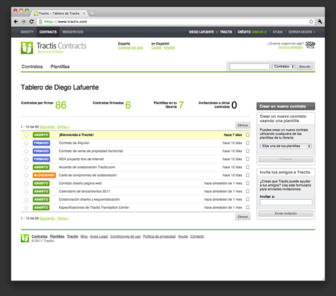Check Carta de compromiso de colaboración checkbox
Viewport: 336px width, 296px height.
pyautogui.click(x=247, y=175)
